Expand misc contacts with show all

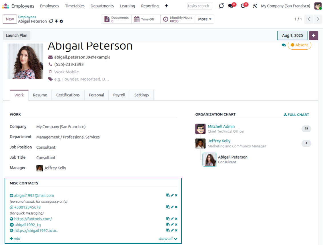coord(168,239)
